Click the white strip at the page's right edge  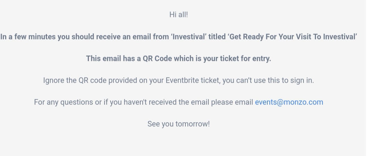[x=370, y=78]
